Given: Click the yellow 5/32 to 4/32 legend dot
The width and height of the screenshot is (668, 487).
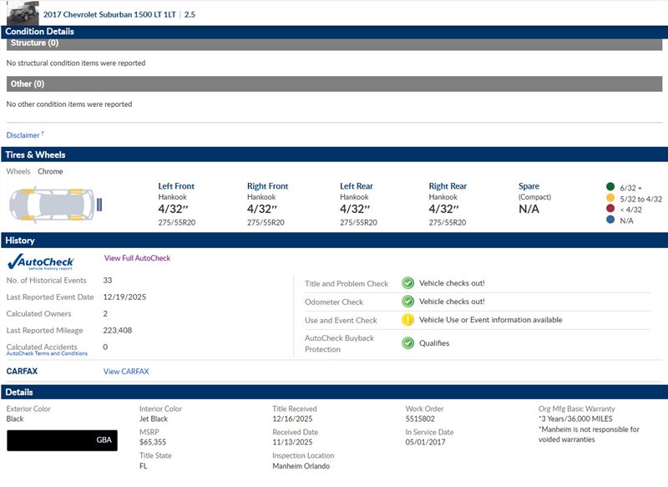Looking at the screenshot, I should pyautogui.click(x=610, y=198).
